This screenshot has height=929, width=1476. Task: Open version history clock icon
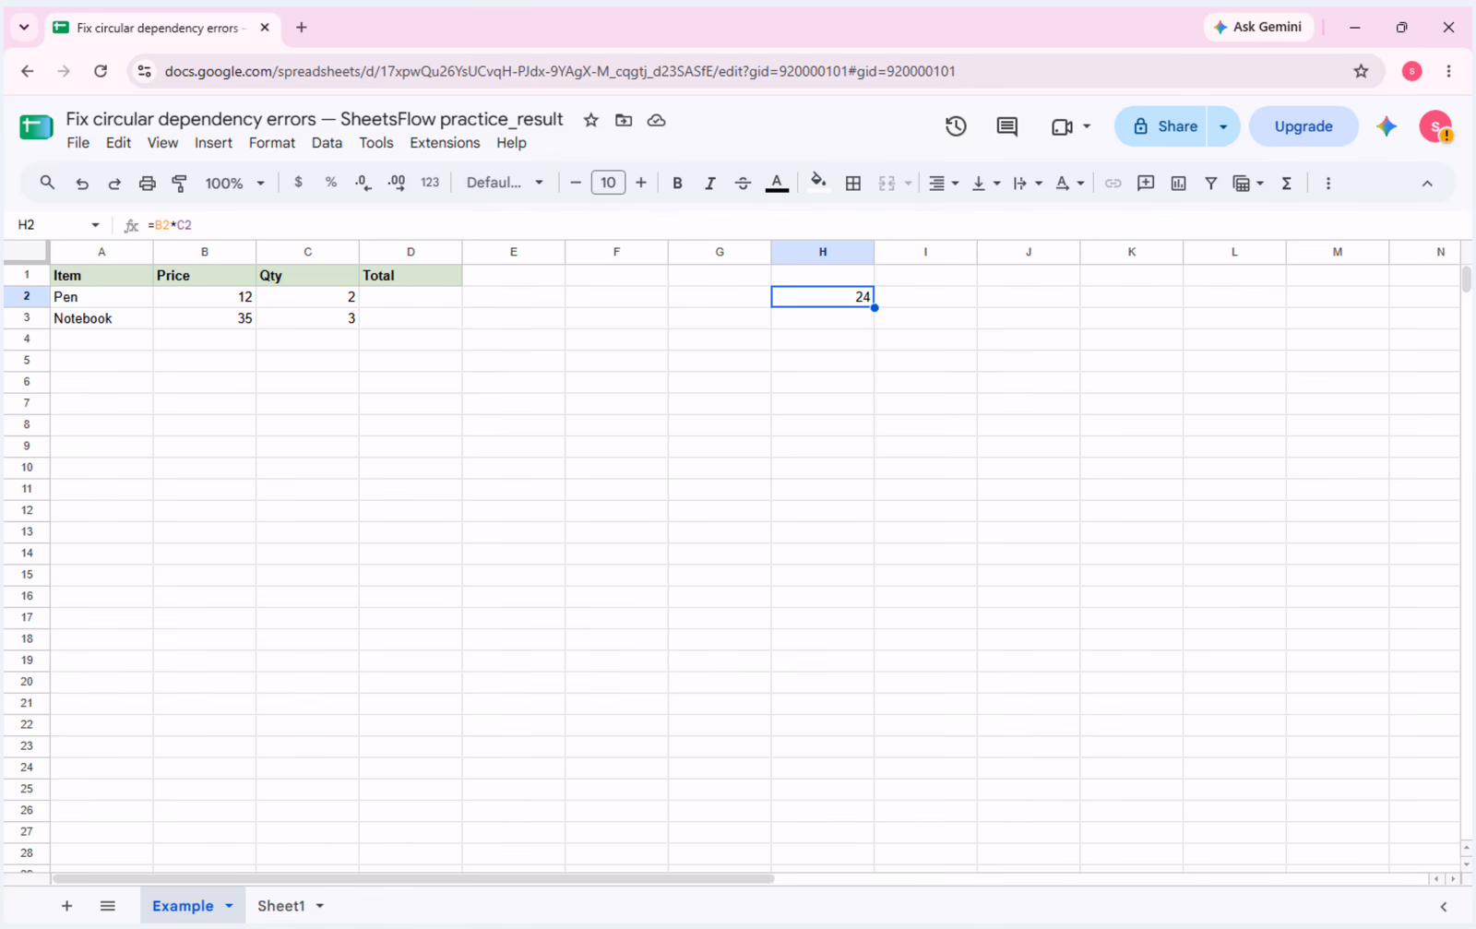point(956,126)
